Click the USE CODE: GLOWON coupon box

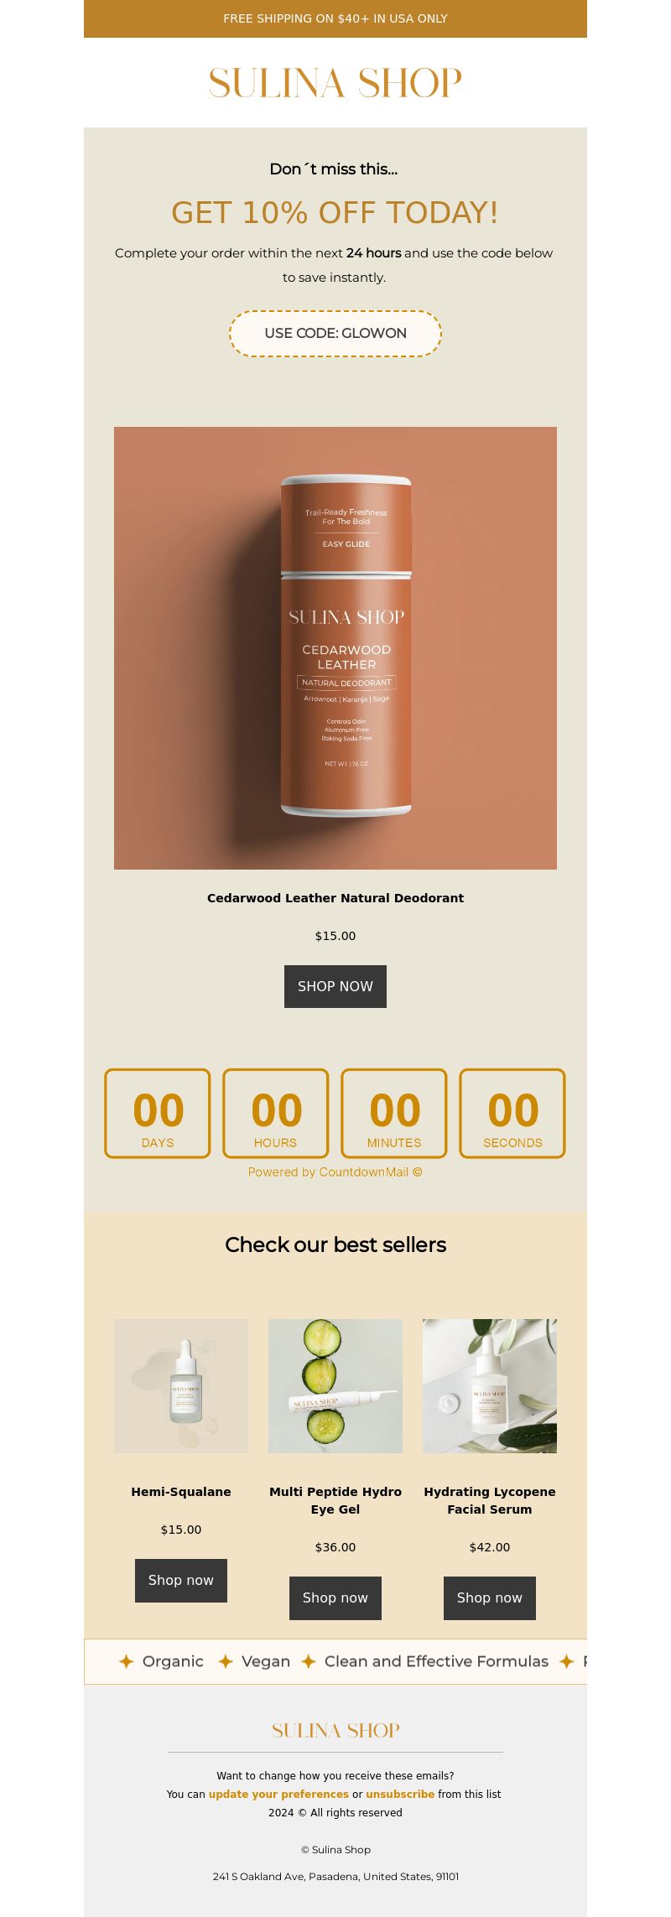335,333
